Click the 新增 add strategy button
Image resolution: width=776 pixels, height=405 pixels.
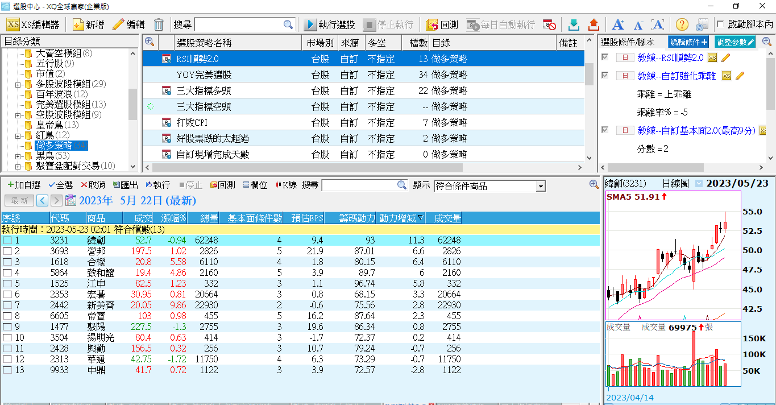point(88,24)
